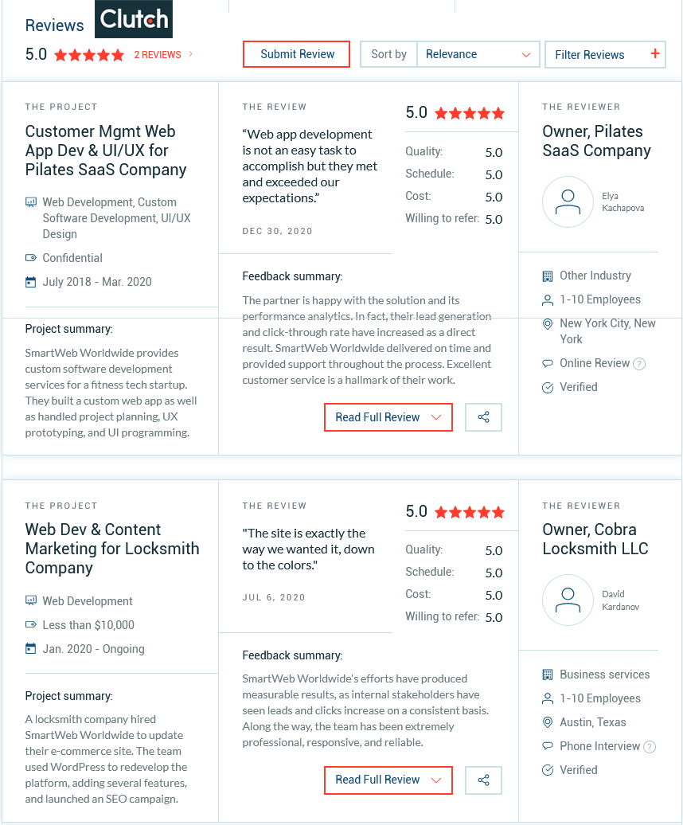Screen dimensions: 683x825
Task: Click Customer Mgmt Web App project title
Action: [x=106, y=151]
